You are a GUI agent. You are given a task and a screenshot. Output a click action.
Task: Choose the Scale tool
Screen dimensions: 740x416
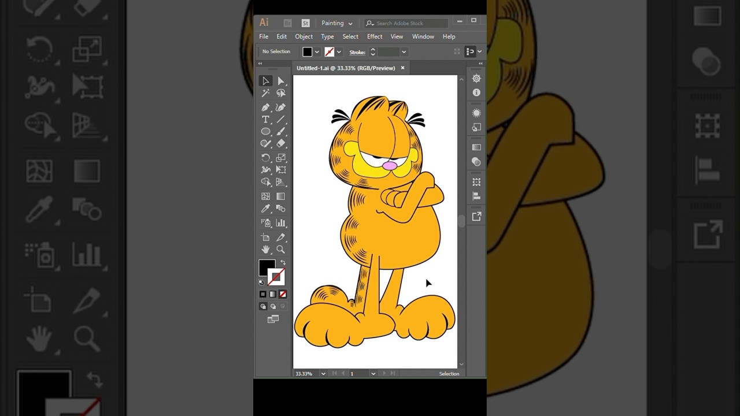(x=280, y=158)
